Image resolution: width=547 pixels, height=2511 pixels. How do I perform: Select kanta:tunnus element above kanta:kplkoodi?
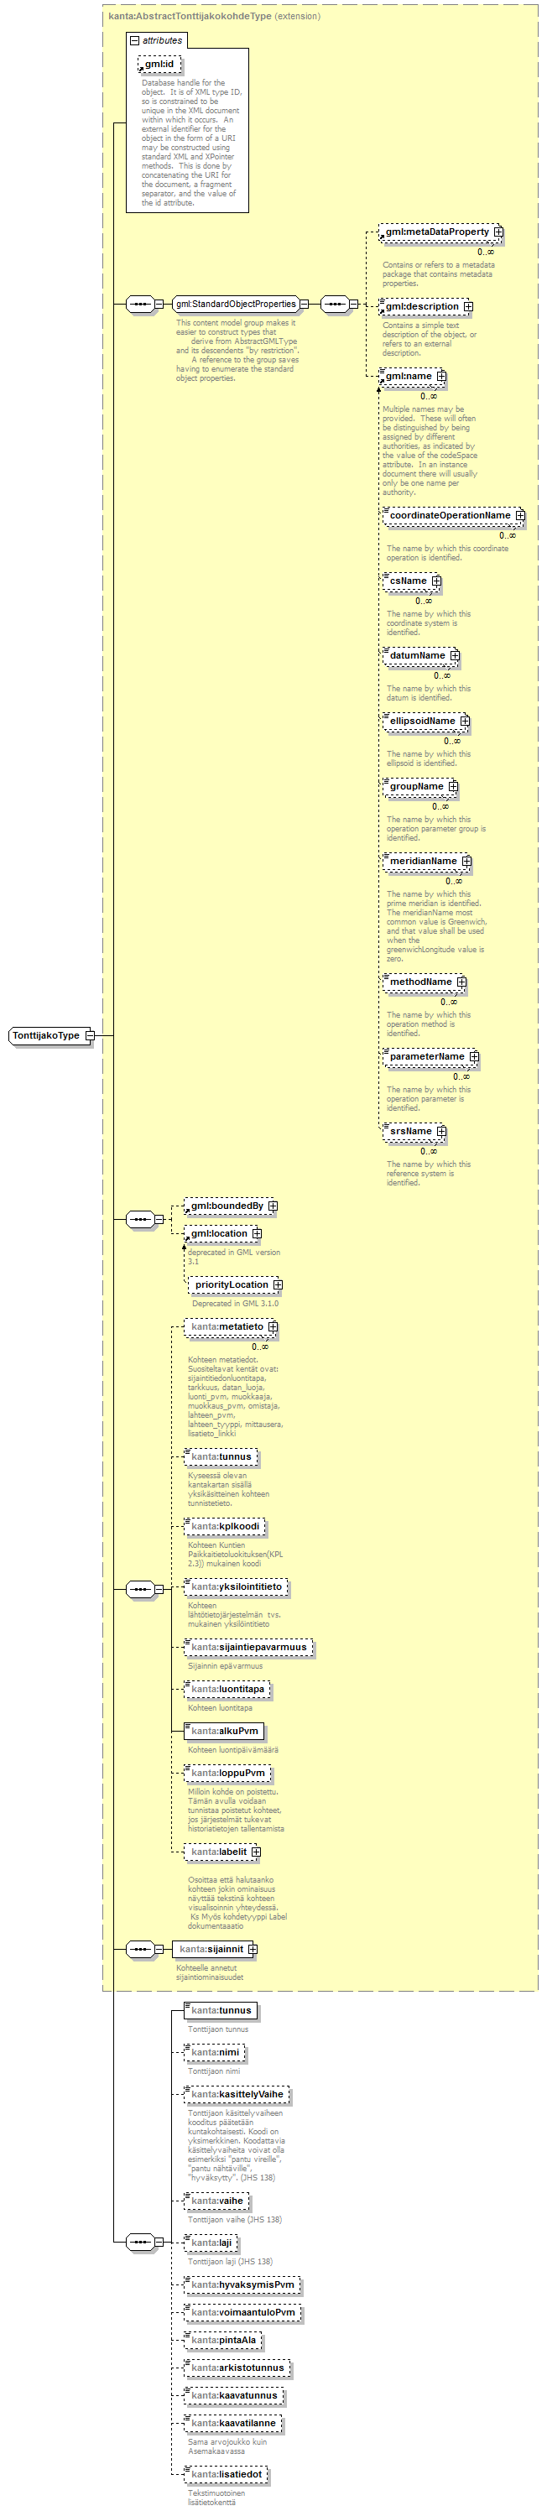(x=221, y=1457)
